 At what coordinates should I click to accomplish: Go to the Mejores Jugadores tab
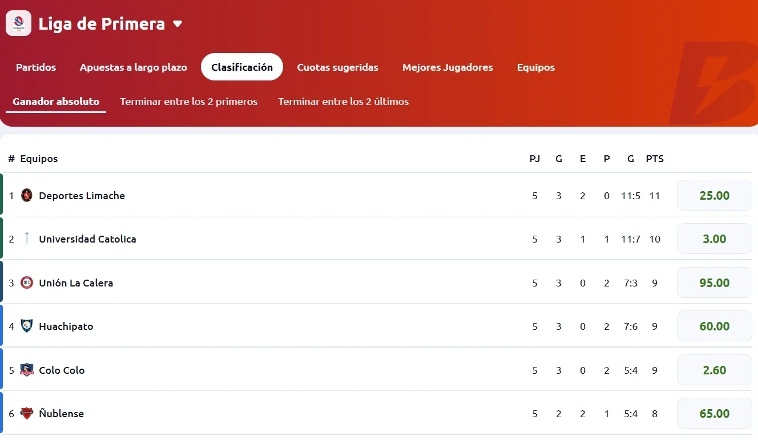(447, 67)
